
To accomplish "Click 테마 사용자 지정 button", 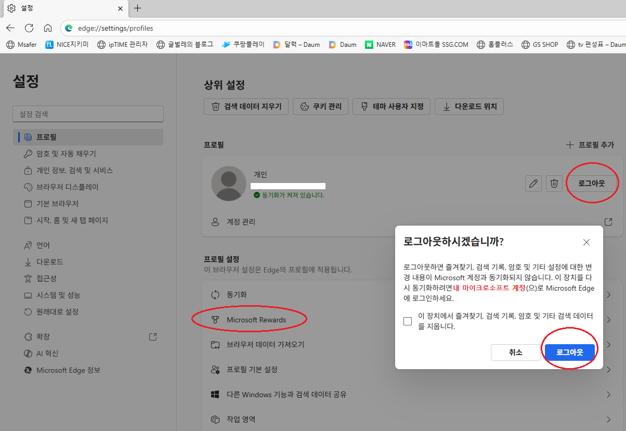I will (392, 107).
